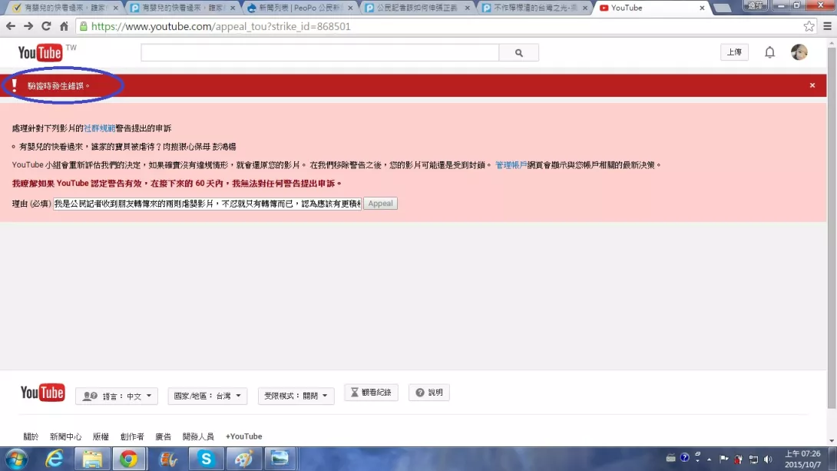Open the Windows Start menu
This screenshot has height=471, width=837.
coord(16,459)
